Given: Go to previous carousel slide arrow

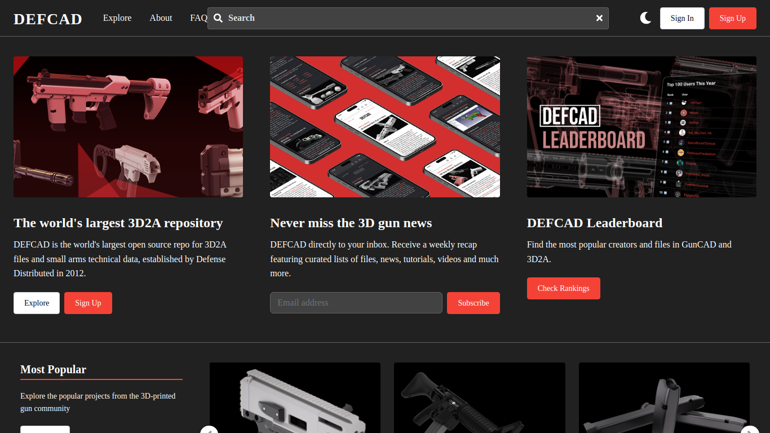Looking at the screenshot, I should [x=209, y=430].
